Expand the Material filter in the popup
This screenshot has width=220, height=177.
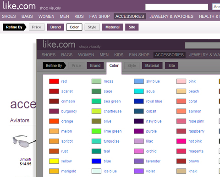coord(152,65)
